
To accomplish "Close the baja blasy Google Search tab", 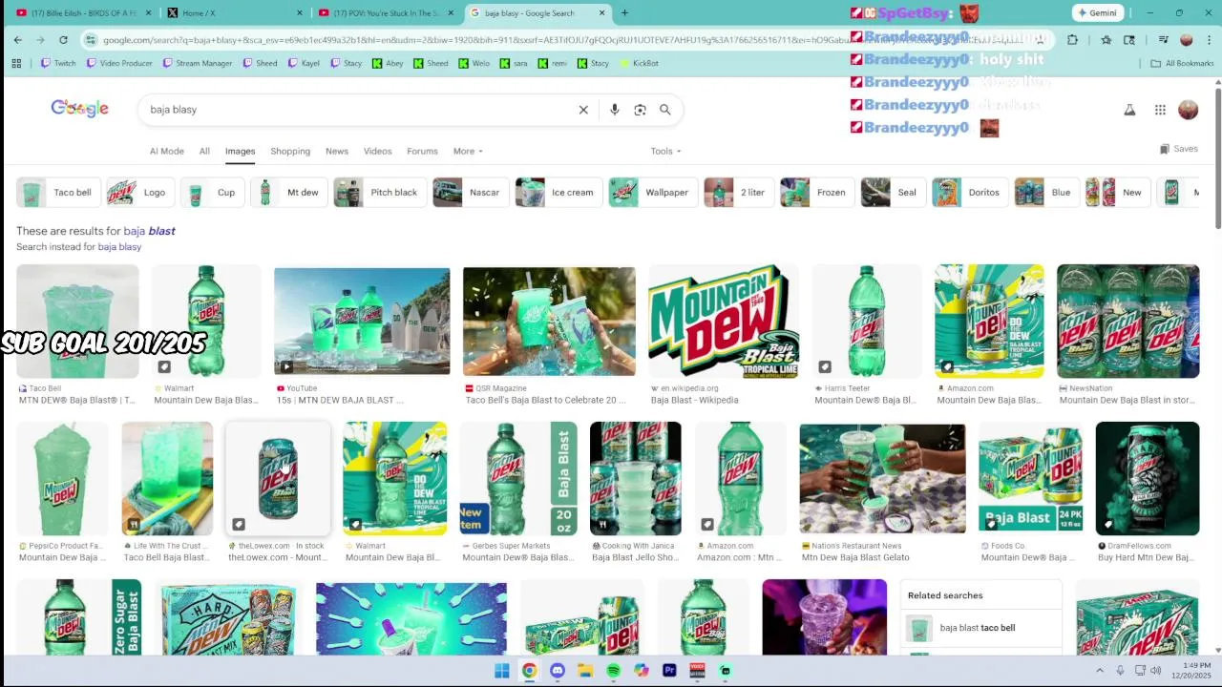I will 601,13.
